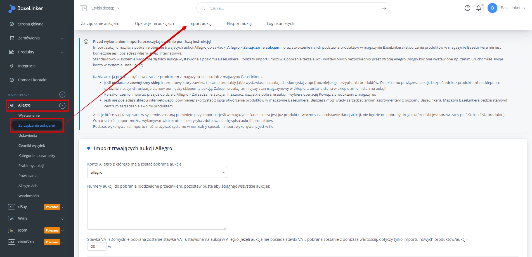Click the Pomoc i kontakt icon
Viewport: 532px width, 257px height.
coord(12,80)
